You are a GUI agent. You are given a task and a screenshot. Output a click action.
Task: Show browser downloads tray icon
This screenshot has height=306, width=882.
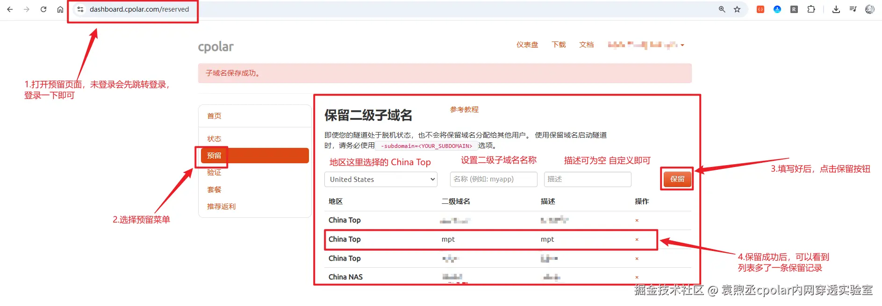coord(836,9)
